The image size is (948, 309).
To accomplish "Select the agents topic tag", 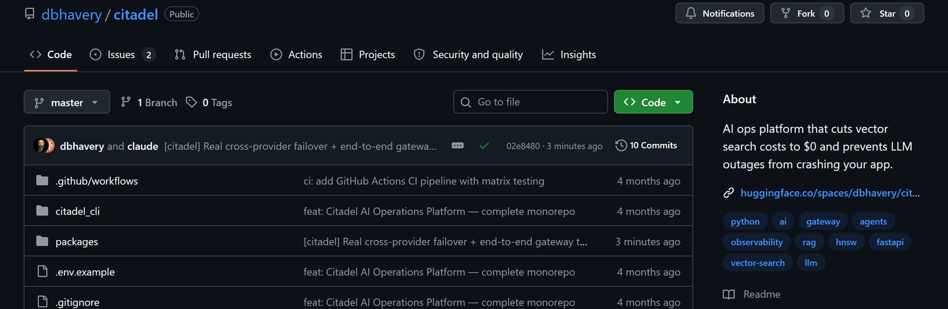I will [874, 222].
